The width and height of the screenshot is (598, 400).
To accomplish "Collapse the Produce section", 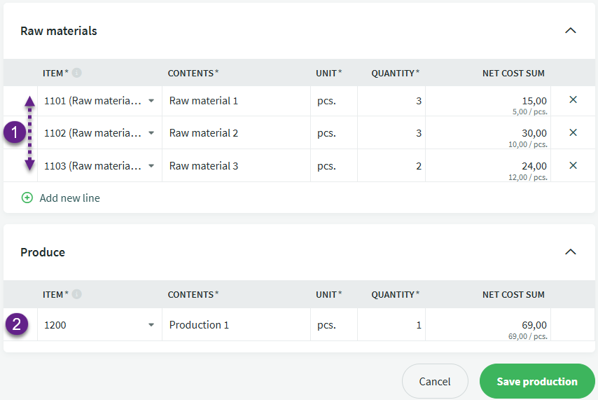I will coord(571,252).
